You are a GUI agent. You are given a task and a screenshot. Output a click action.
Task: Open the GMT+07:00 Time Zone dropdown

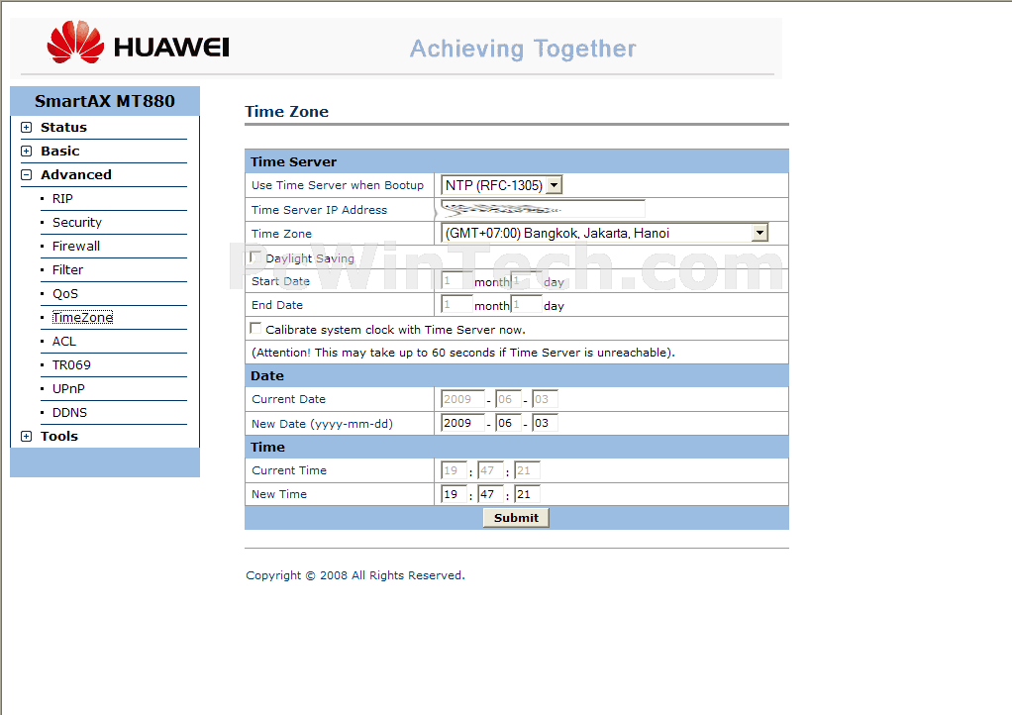point(605,233)
